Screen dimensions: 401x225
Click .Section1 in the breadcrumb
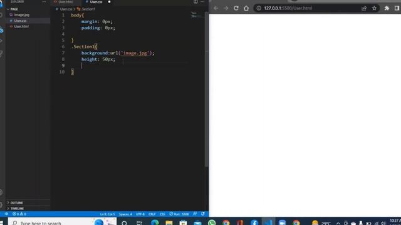point(88,9)
